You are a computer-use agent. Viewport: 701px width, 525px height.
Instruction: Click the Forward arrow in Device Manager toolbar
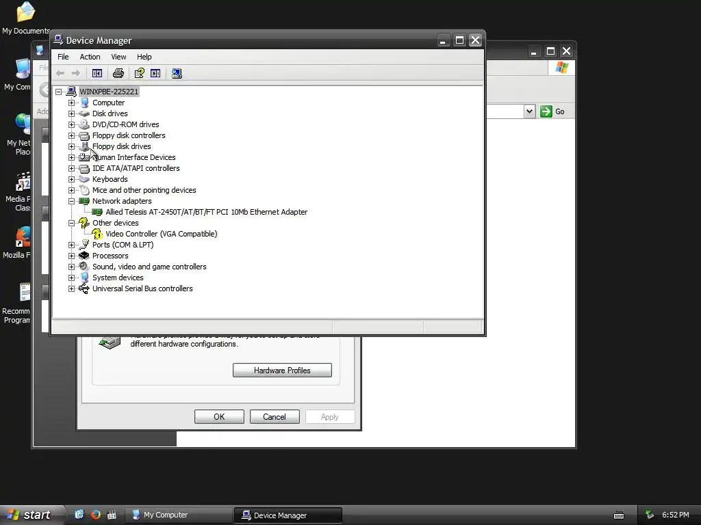76,73
